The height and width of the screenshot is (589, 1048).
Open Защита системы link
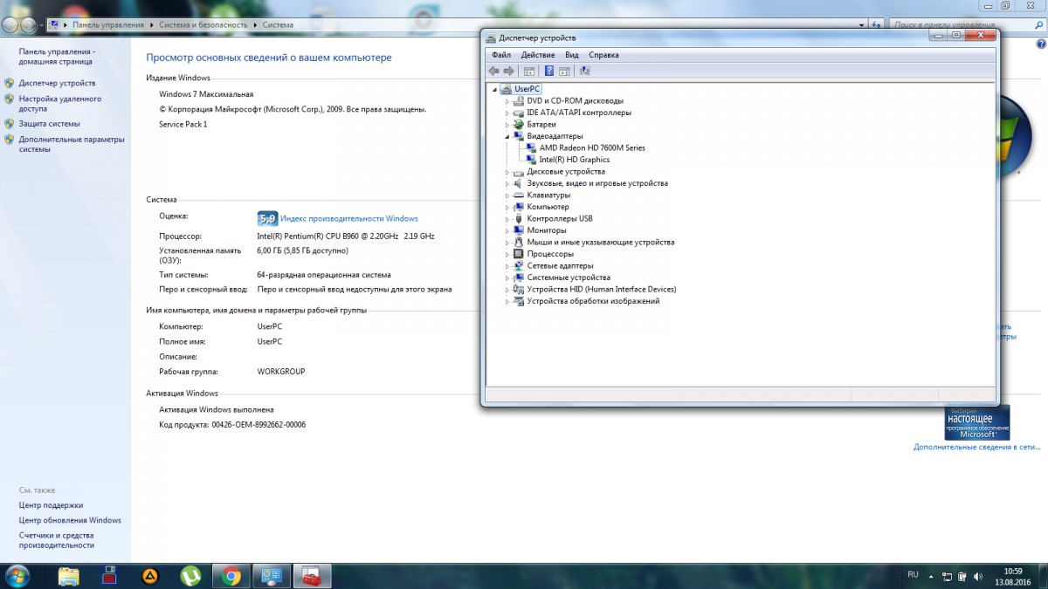pyautogui.click(x=50, y=124)
